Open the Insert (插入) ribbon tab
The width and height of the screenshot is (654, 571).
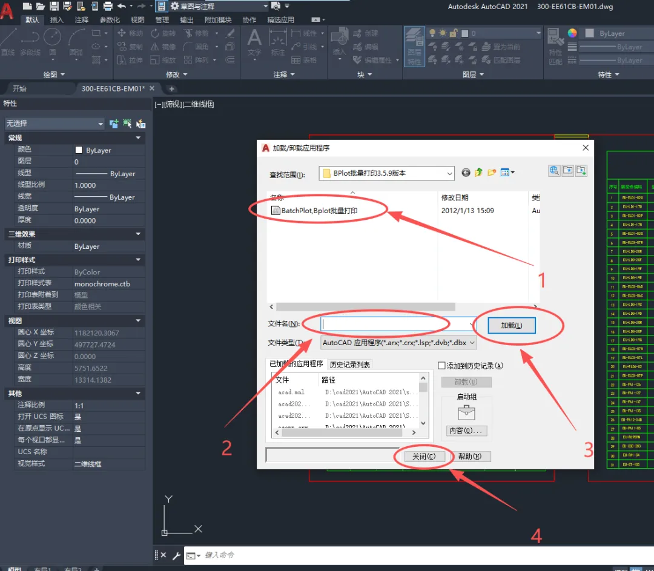(x=57, y=19)
